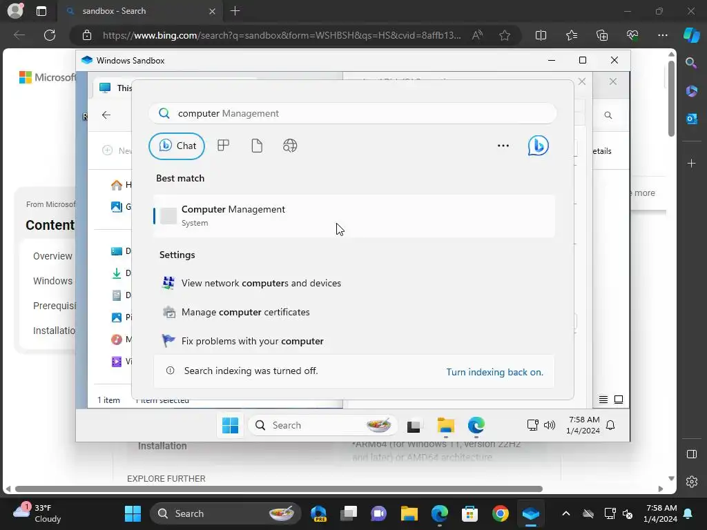Open Edge sidebar search icon
The width and height of the screenshot is (707, 530).
(x=692, y=63)
